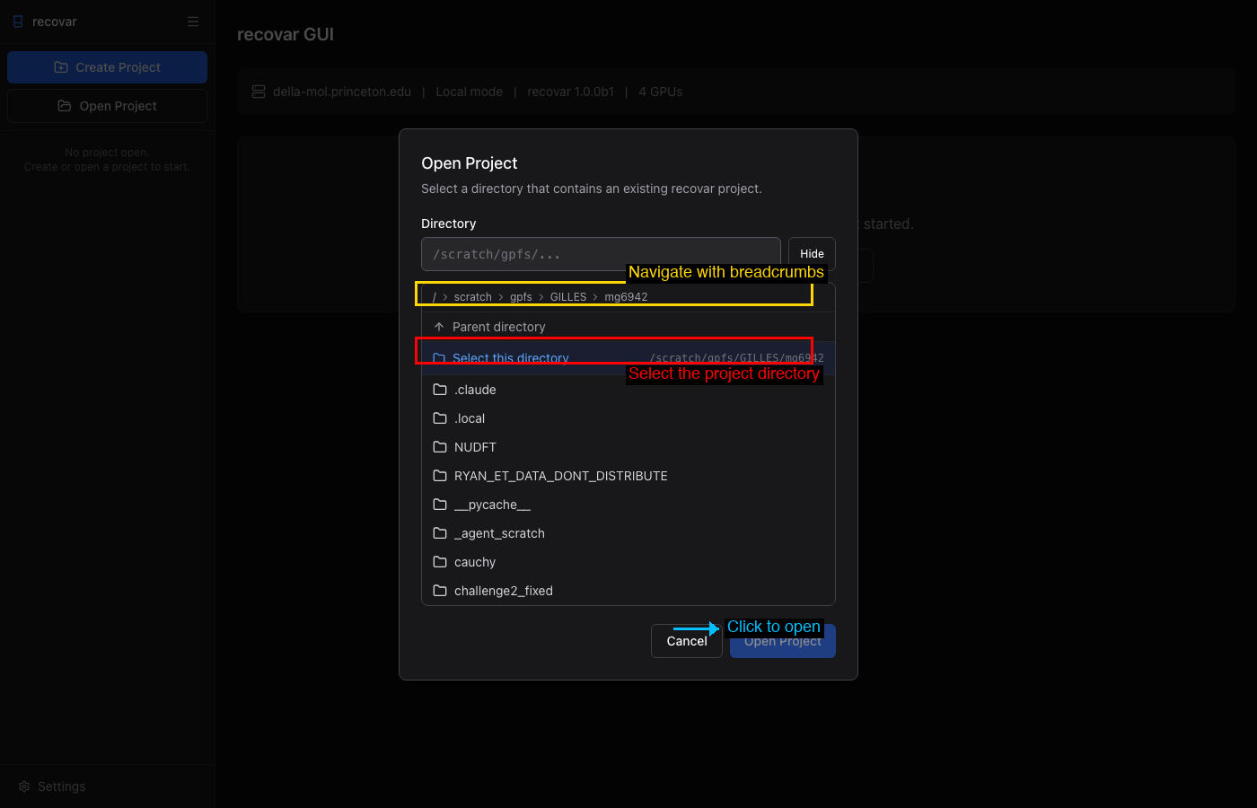
Task: Open the .claude folder
Action: point(628,390)
